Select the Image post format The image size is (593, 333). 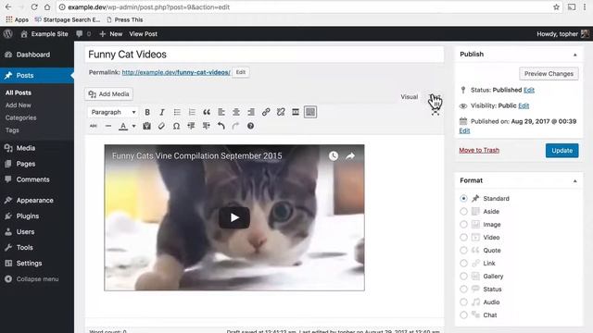coord(463,224)
